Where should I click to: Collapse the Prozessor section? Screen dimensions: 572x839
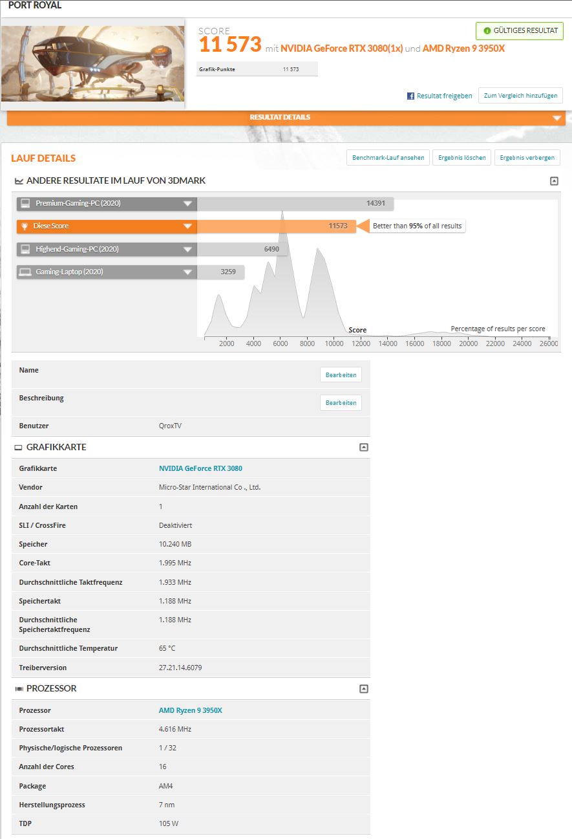(364, 689)
